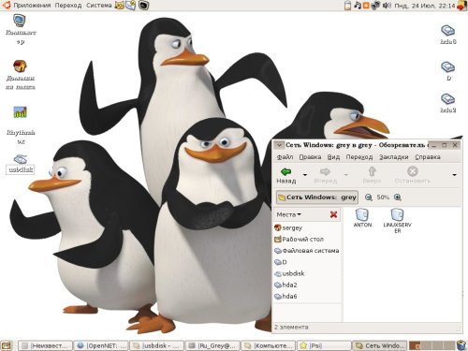
Task: Click the terminal launcher icon in top panel
Action: point(143,6)
